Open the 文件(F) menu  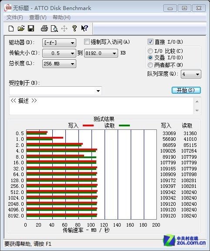[x=14, y=17]
